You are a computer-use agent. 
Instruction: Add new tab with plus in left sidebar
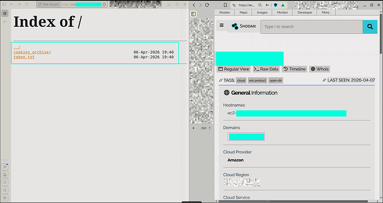coord(4,22)
